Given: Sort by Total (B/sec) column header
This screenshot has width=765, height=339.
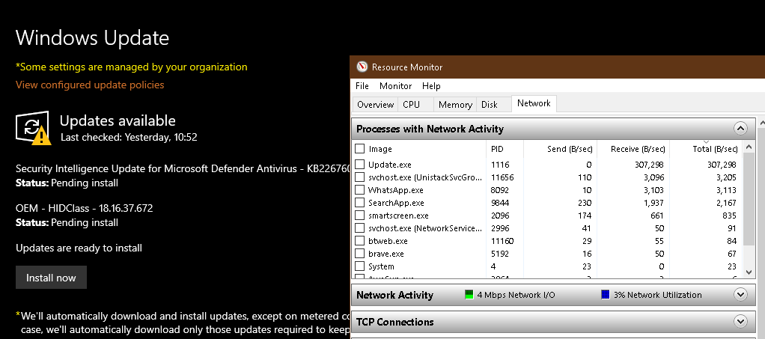Looking at the screenshot, I should pyautogui.click(x=705, y=149).
